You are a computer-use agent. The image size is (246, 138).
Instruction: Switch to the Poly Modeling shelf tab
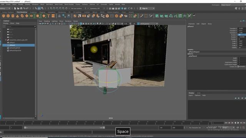(x=22, y=12)
